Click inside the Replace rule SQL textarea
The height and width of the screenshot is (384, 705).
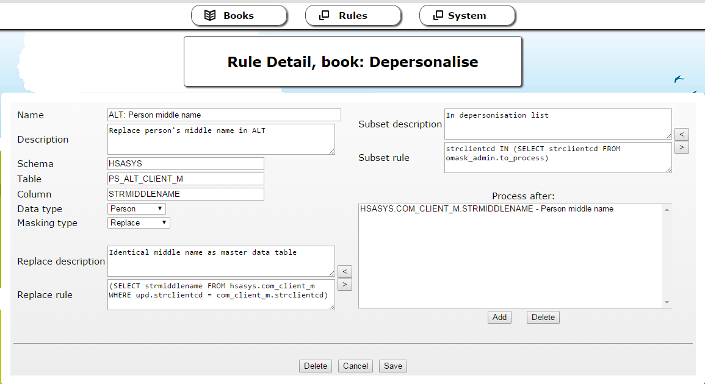[221, 295]
